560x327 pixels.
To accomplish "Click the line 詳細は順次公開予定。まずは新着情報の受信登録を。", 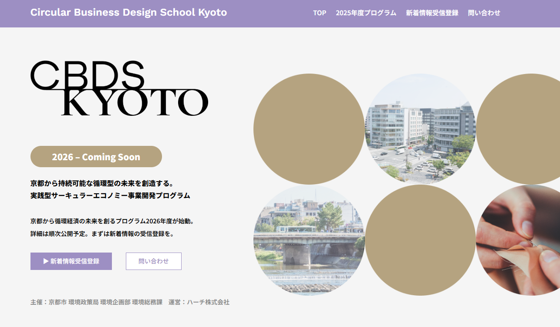I will click(x=102, y=234).
